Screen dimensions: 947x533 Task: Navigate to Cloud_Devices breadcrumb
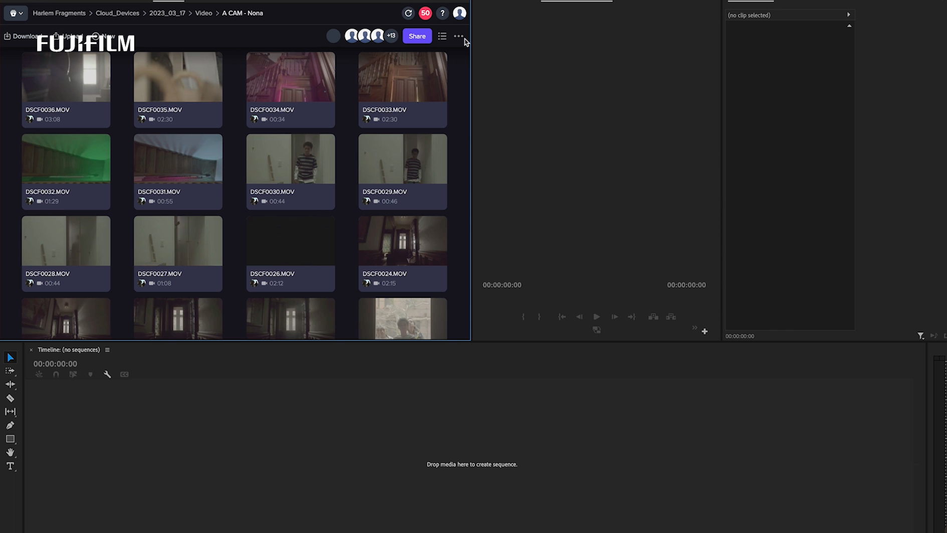pyautogui.click(x=117, y=13)
